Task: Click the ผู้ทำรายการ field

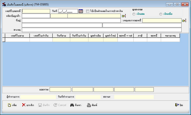Action: tap(38, 97)
